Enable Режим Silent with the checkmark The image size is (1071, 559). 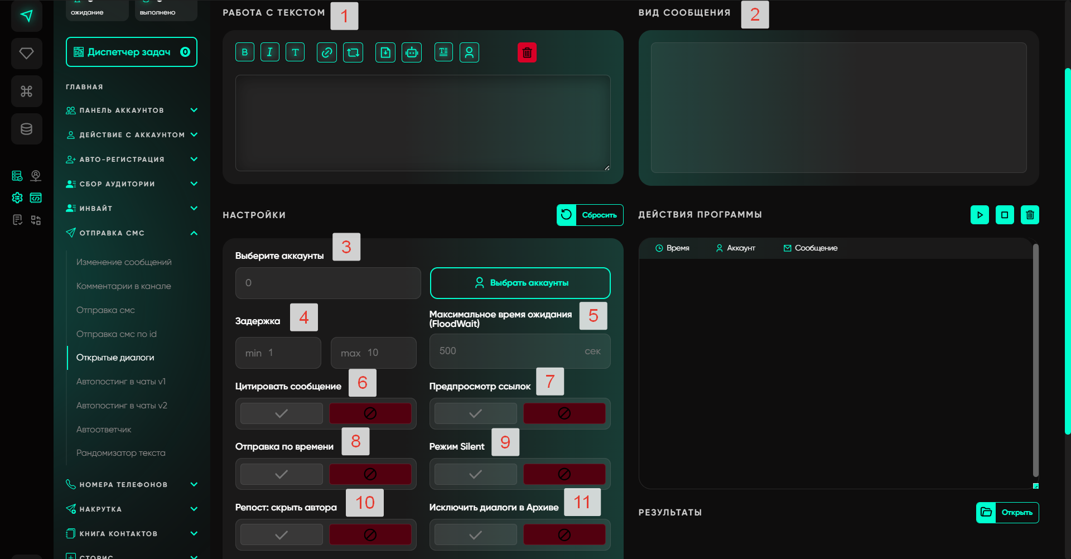tap(475, 474)
